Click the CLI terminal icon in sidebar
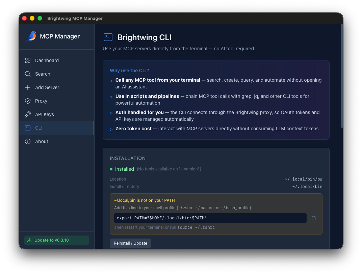This screenshot has height=274, width=362. coord(28,128)
